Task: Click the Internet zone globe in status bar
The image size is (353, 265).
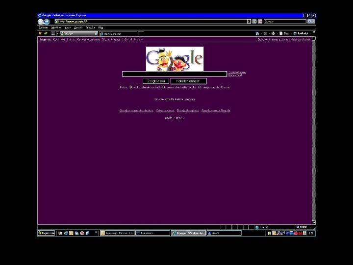Action: (x=256, y=227)
